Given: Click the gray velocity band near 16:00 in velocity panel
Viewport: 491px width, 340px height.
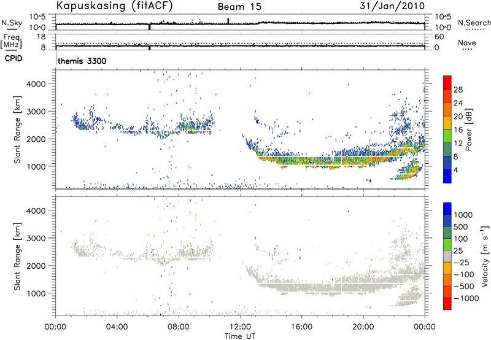Looking at the screenshot, I should (x=301, y=287).
